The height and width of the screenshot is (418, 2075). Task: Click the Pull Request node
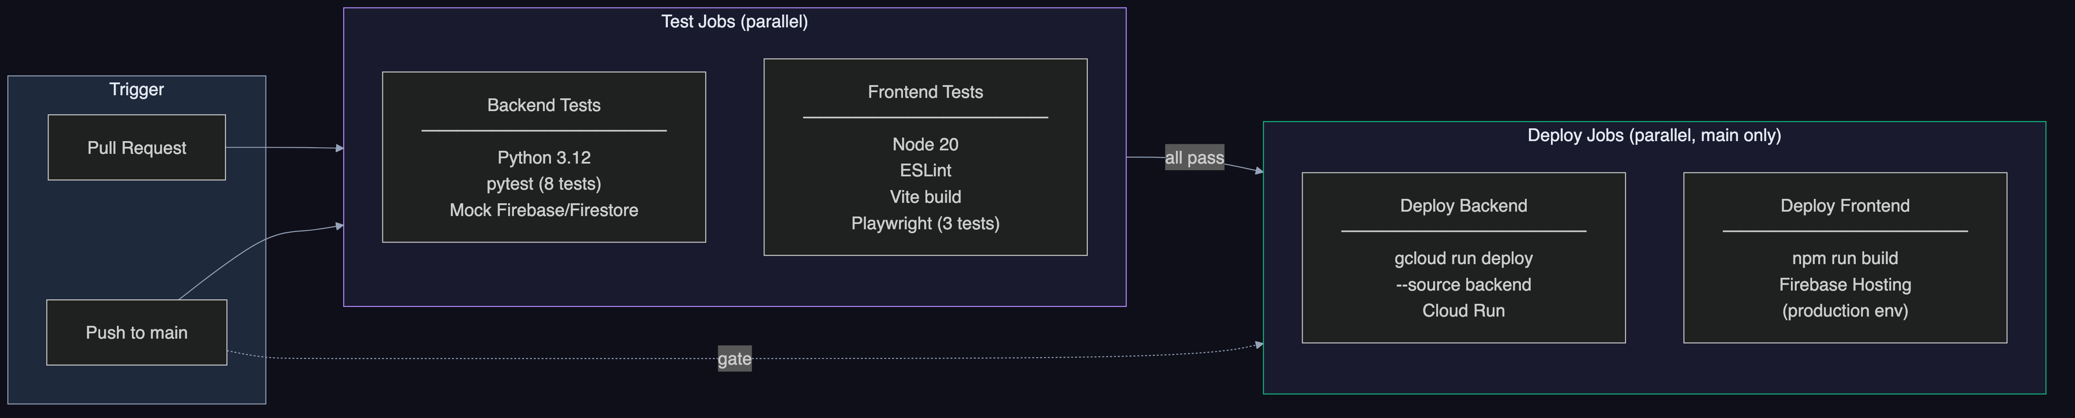pyautogui.click(x=136, y=147)
